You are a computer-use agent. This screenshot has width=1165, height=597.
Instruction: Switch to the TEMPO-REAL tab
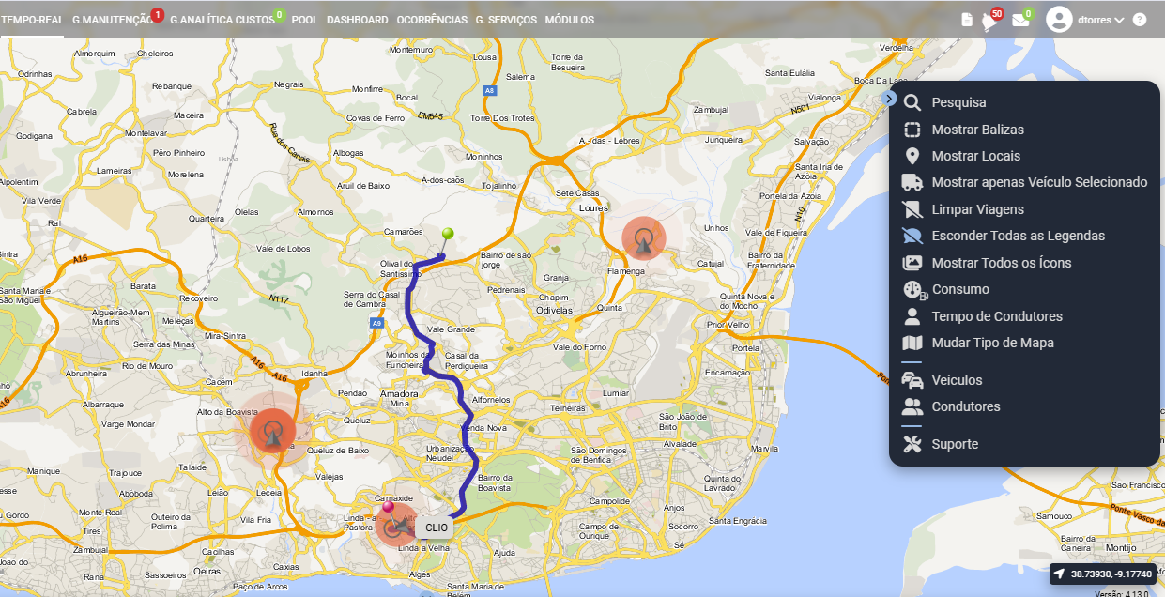32,20
